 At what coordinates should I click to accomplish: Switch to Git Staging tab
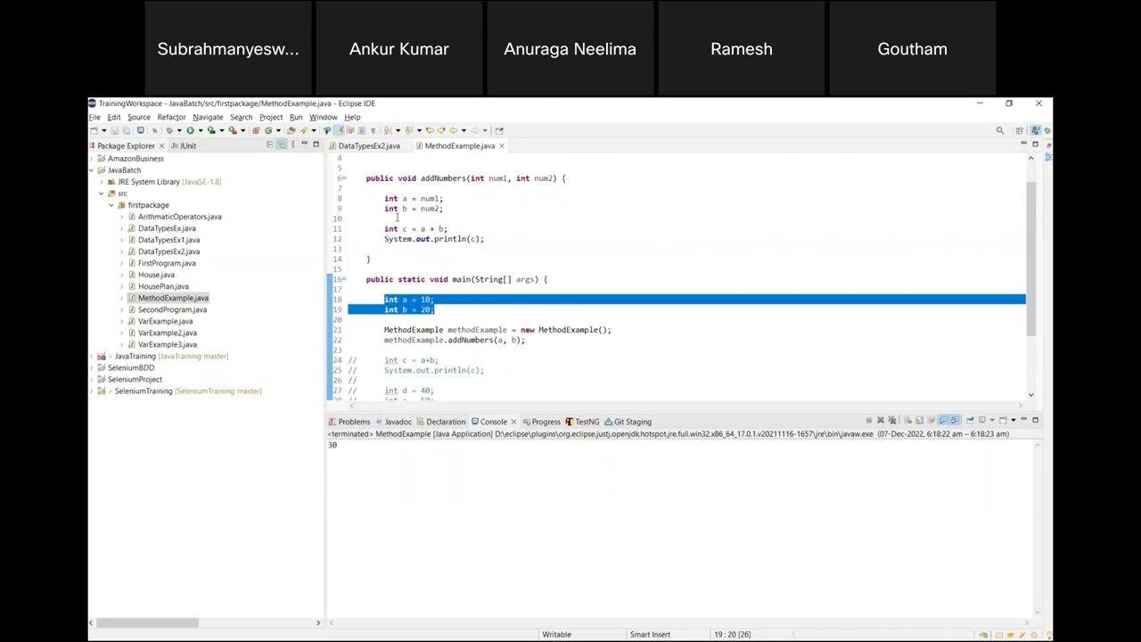click(x=628, y=422)
